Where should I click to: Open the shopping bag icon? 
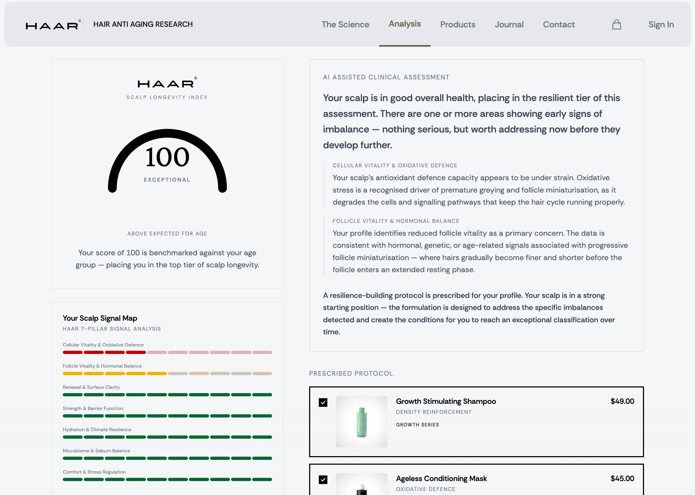(x=616, y=24)
